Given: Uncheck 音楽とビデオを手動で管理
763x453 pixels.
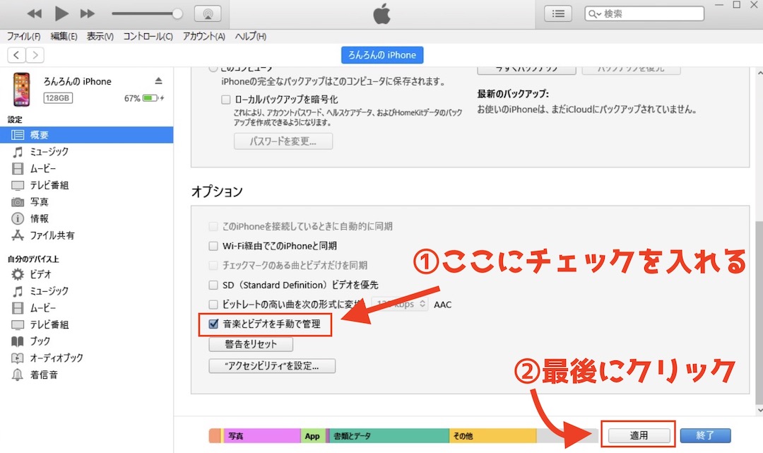Looking at the screenshot, I should pos(213,324).
